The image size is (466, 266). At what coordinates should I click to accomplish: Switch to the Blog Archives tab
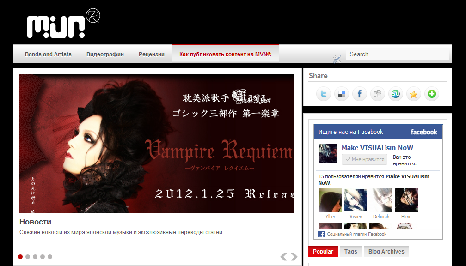point(386,251)
